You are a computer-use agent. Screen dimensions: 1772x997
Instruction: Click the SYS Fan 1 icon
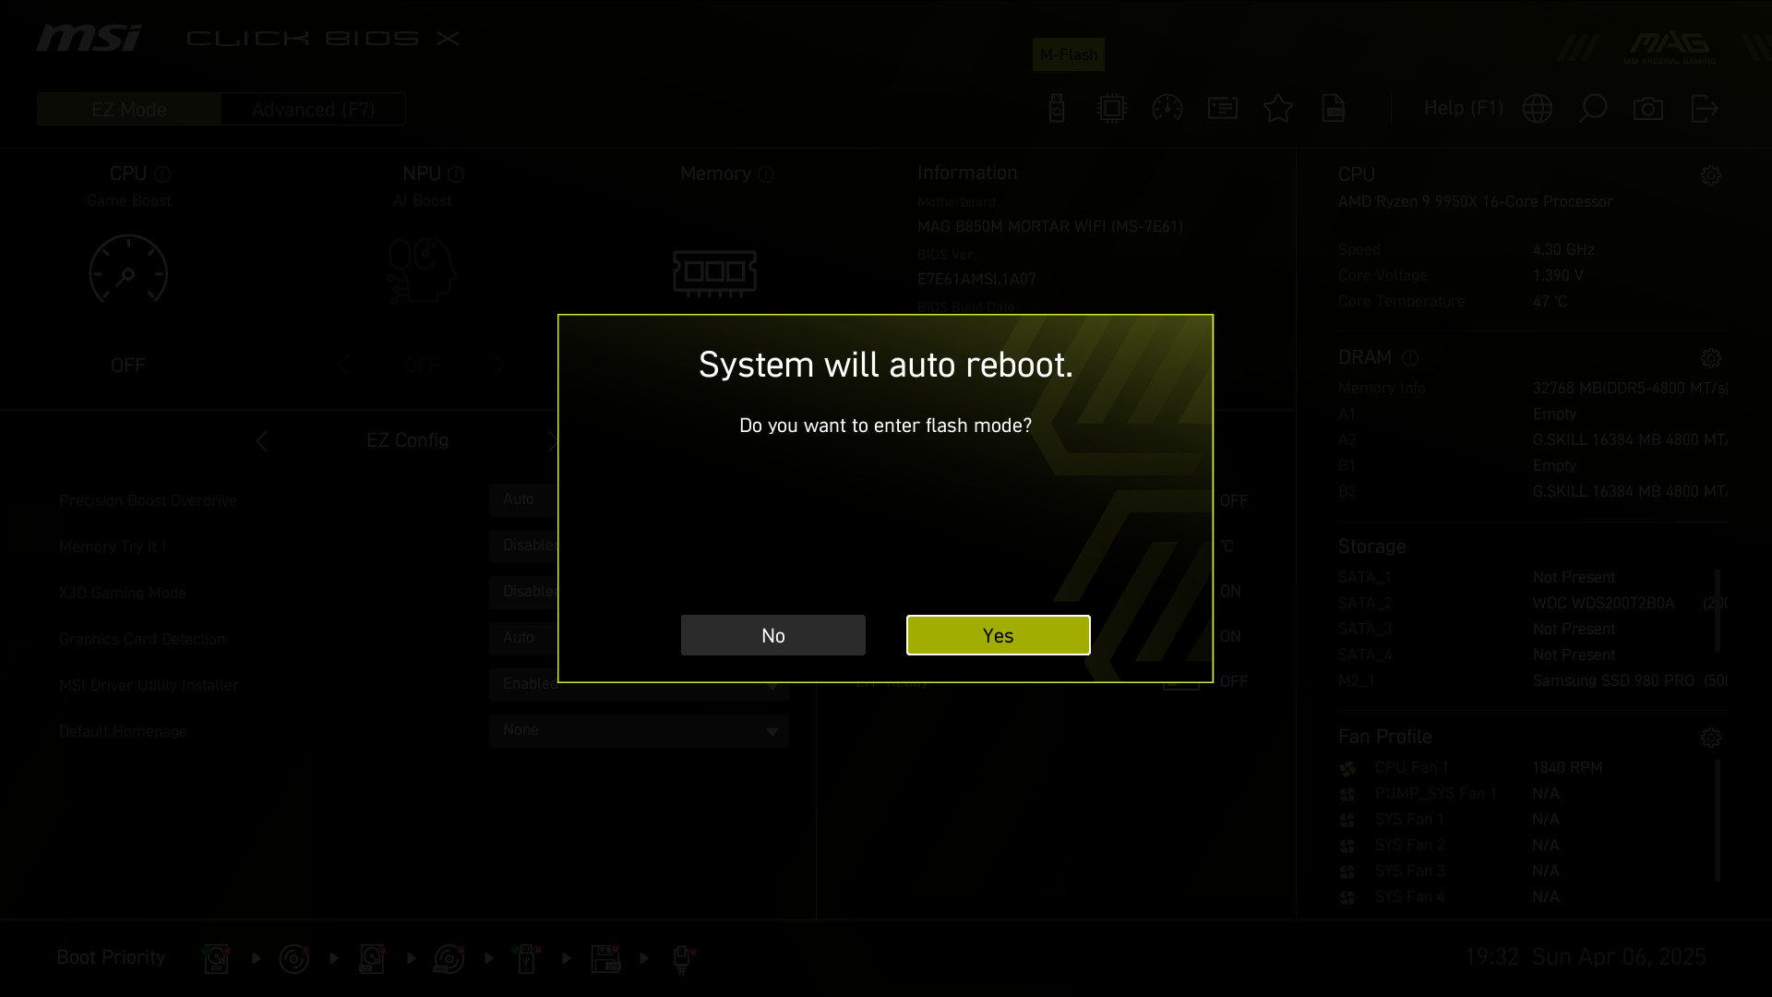pyautogui.click(x=1347, y=821)
